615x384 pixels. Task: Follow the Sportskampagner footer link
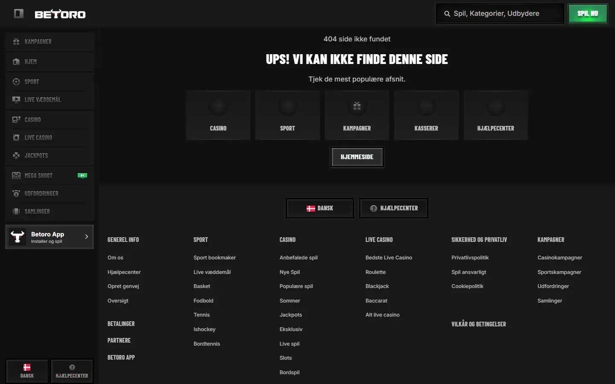pyautogui.click(x=559, y=272)
